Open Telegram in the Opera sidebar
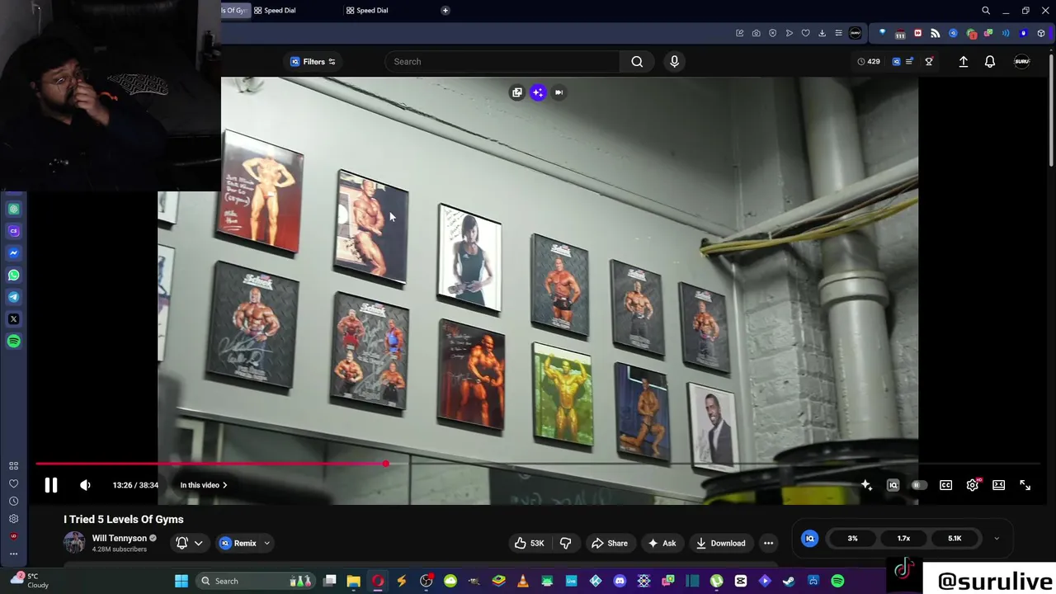This screenshot has height=594, width=1056. pos(13,297)
